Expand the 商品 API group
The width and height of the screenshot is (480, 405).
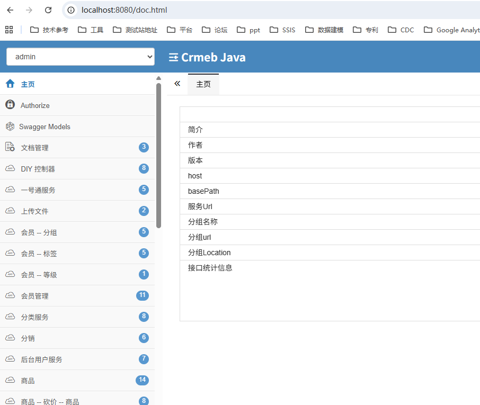(x=28, y=381)
